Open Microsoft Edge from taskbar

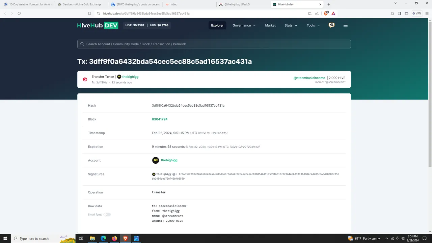[103, 238]
